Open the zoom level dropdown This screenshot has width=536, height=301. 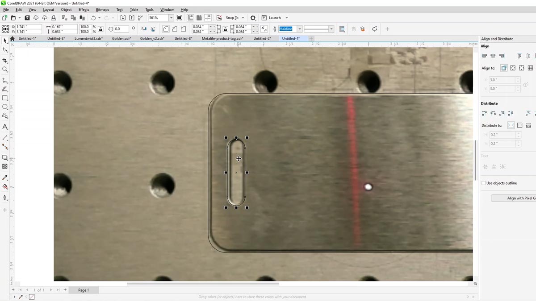171,18
